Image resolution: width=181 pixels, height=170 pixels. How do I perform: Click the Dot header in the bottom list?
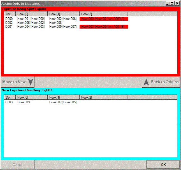10,97
